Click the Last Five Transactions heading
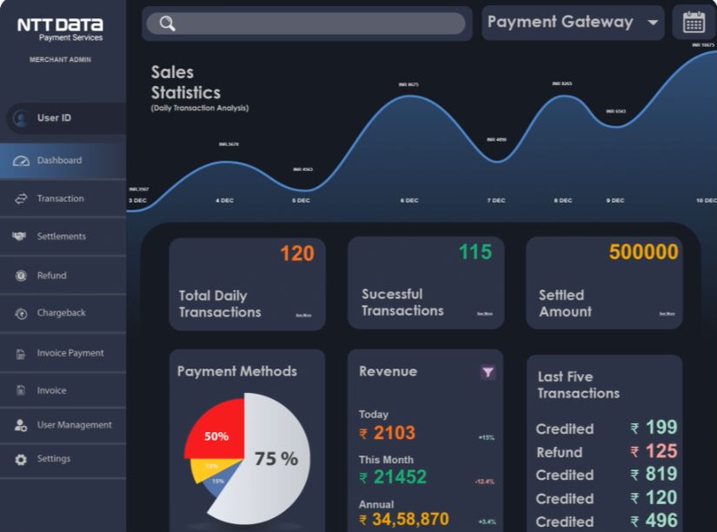This screenshot has height=532, width=717. coord(579,385)
